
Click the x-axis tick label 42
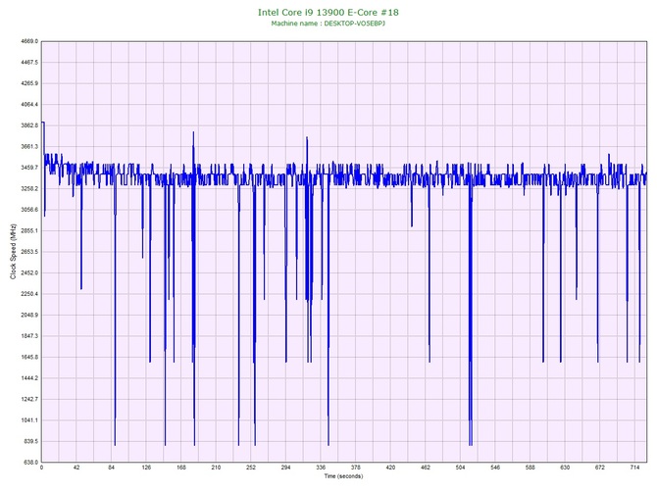76,468
